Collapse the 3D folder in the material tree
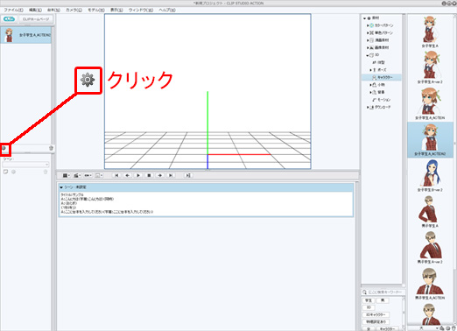Viewport: 457px width, 331px height. click(368, 55)
